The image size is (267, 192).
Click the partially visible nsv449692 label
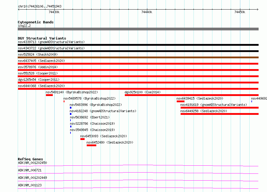point(259,98)
